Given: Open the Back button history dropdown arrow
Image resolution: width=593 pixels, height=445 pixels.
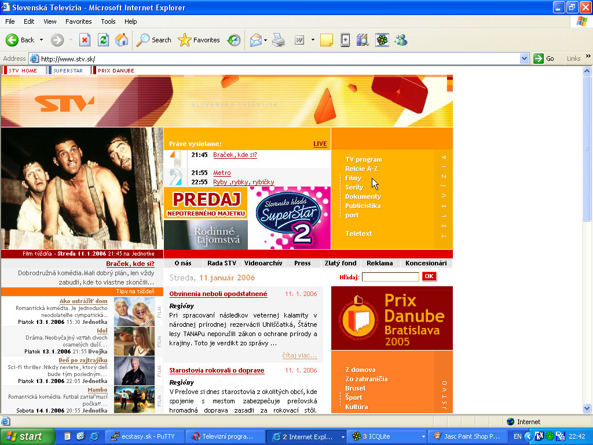Looking at the screenshot, I should pos(41,40).
